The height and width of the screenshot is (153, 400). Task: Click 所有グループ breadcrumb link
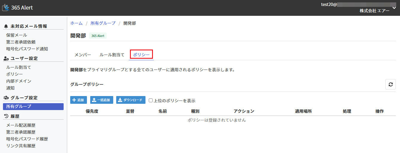click(x=103, y=23)
